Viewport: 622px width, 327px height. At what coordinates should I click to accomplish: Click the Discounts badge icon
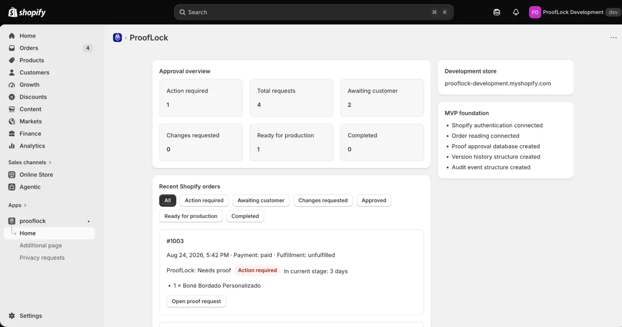12,97
